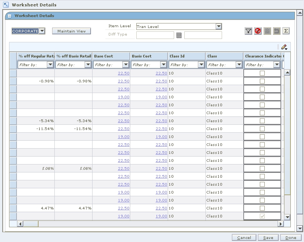Image resolution: width=304 pixels, height=242 pixels.
Task: Check the first row Clearance Indicator box
Action: (262, 73)
